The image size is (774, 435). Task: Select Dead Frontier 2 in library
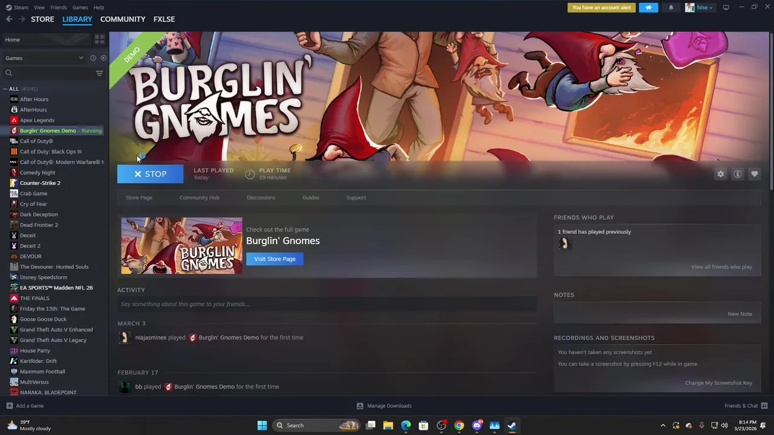coord(39,225)
